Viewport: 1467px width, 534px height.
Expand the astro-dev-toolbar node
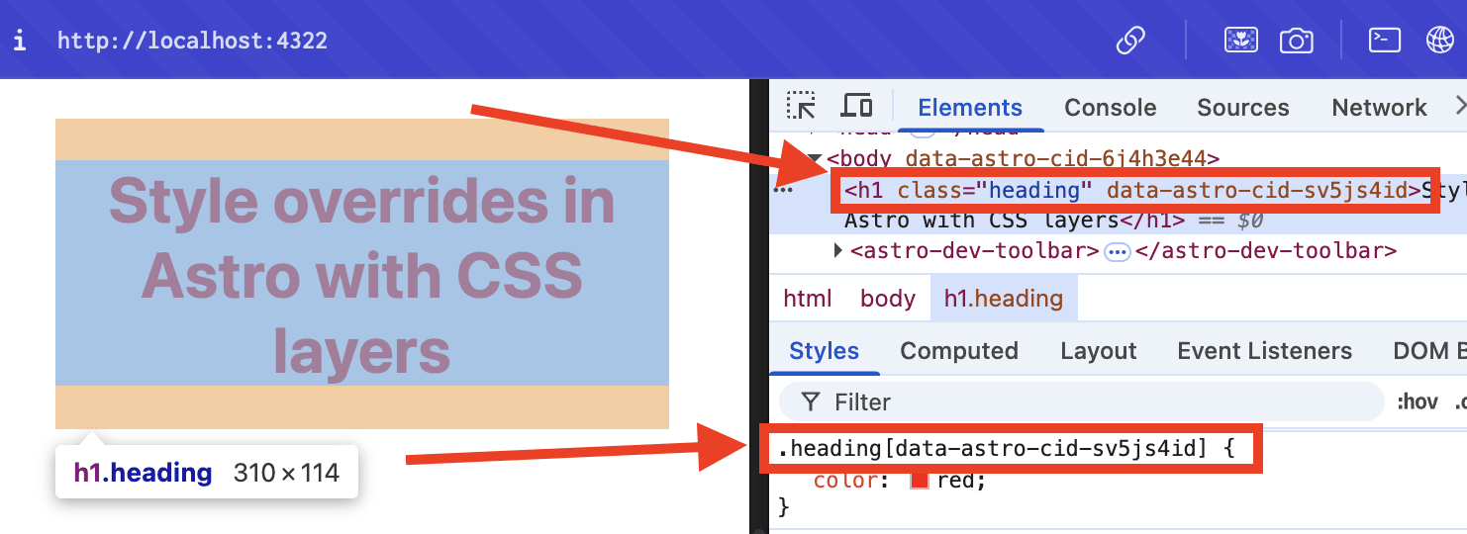[x=838, y=251]
